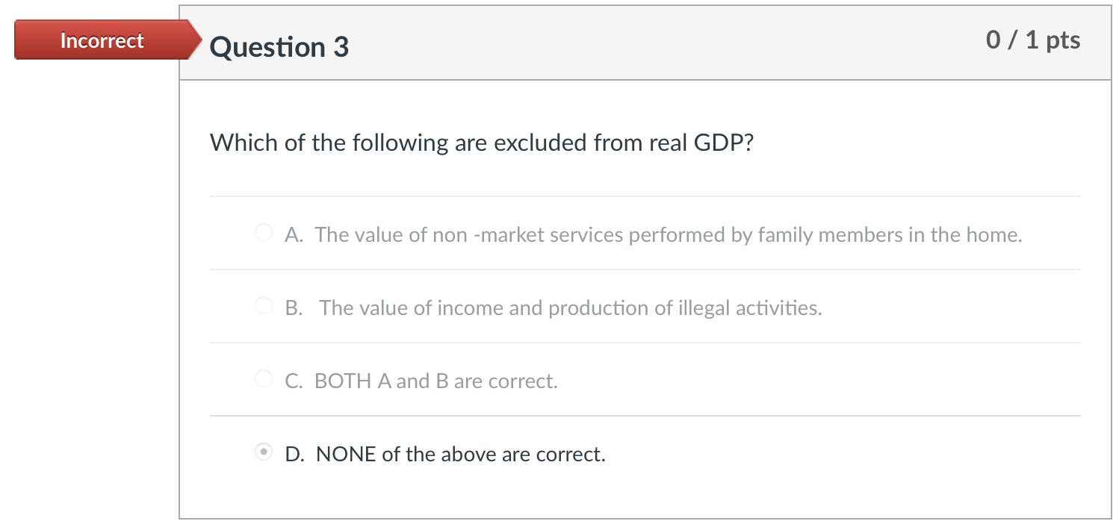Image resolution: width=1113 pixels, height=524 pixels.
Task: Click the 'A.' letter label of first answer
Action: tap(293, 235)
